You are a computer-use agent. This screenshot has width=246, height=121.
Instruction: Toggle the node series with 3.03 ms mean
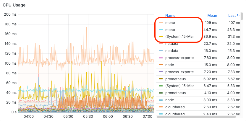(x=169, y=100)
